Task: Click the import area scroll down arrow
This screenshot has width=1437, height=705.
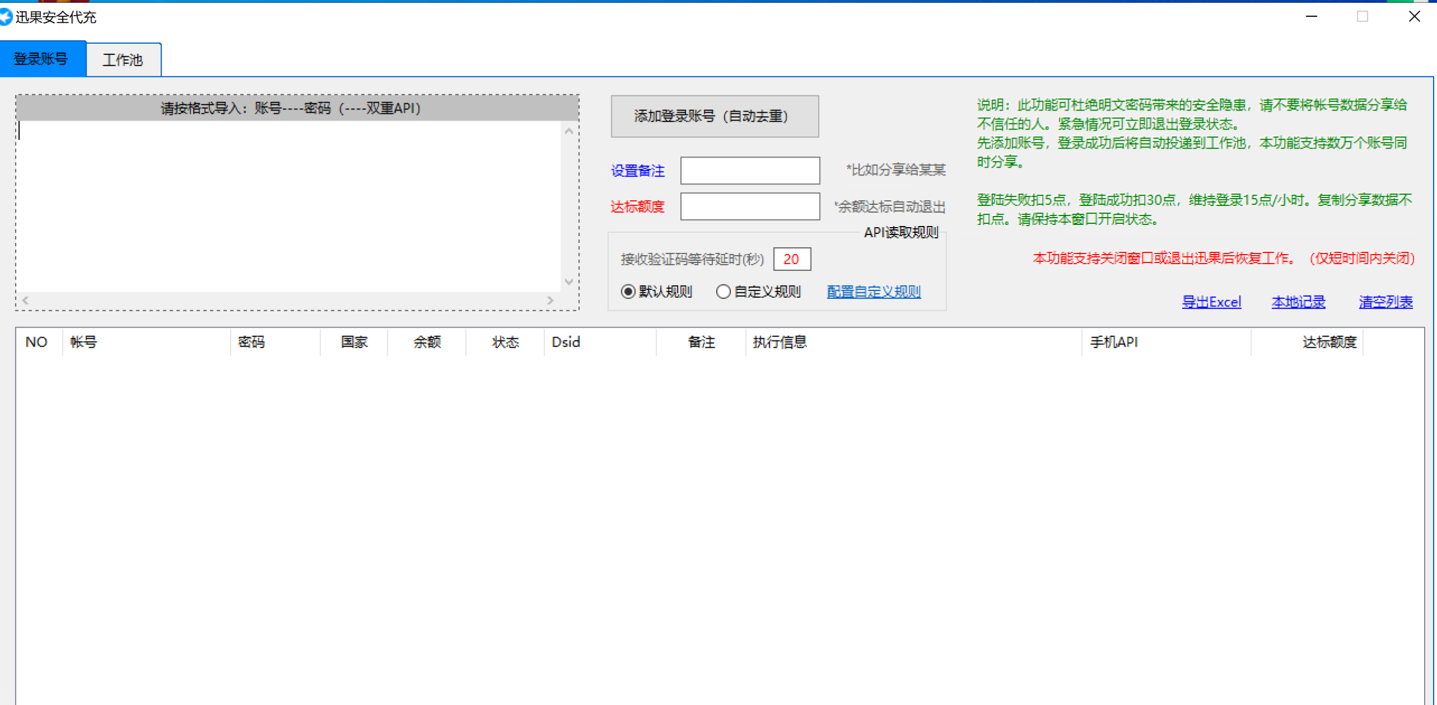Action: pyautogui.click(x=569, y=282)
